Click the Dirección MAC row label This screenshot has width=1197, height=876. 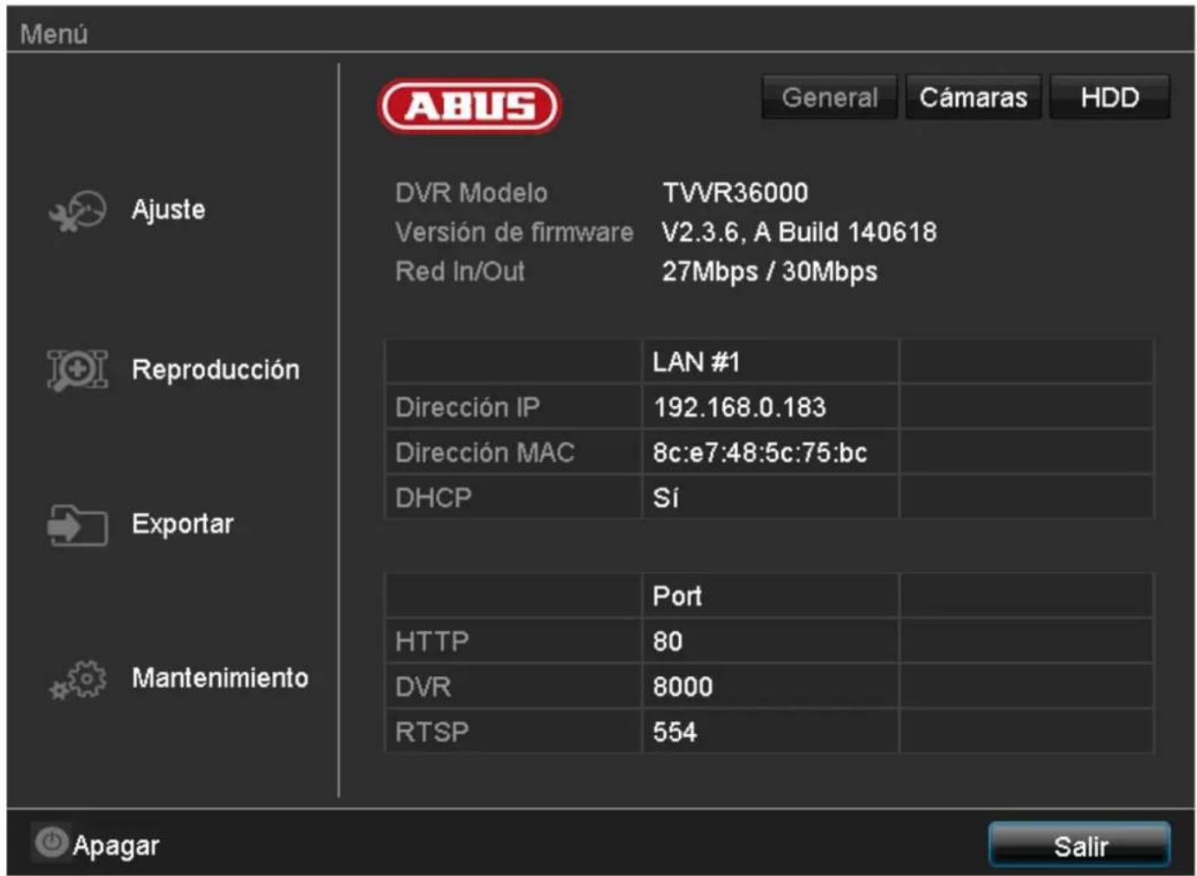point(485,453)
